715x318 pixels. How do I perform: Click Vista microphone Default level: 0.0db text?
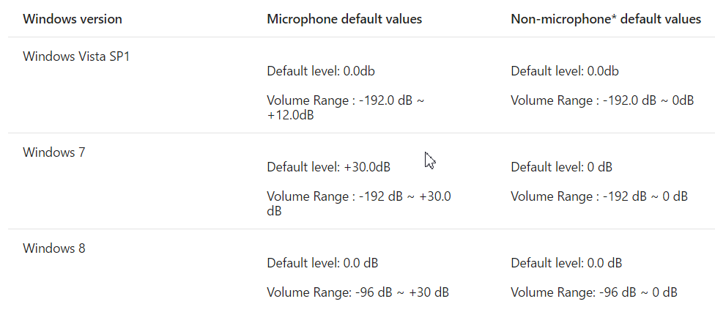(x=321, y=71)
